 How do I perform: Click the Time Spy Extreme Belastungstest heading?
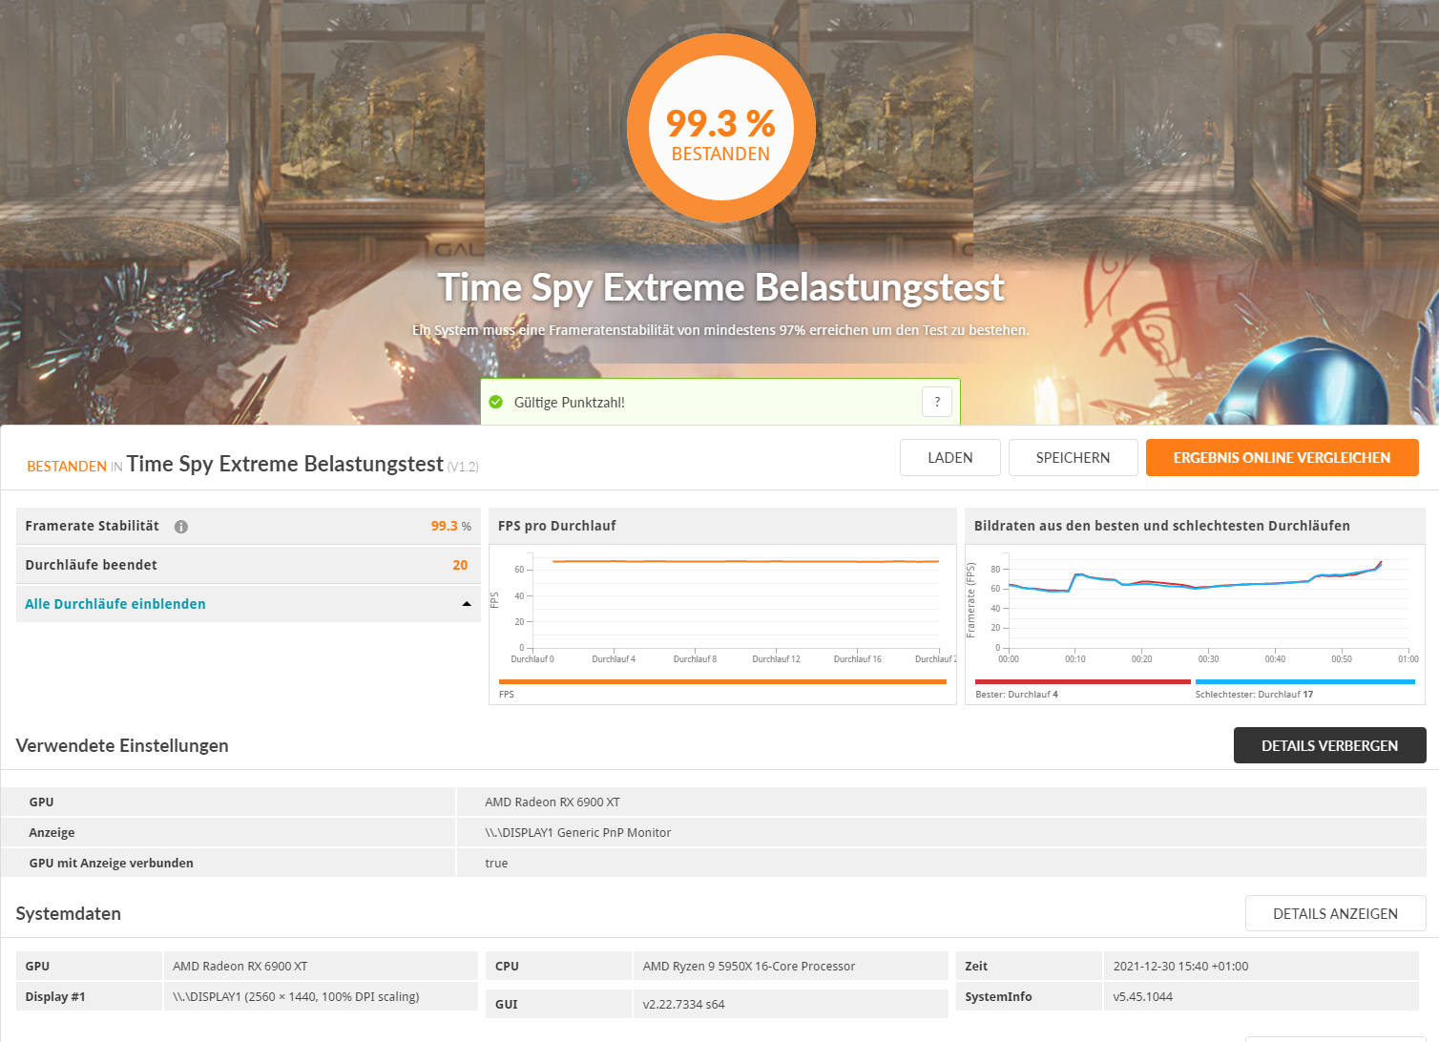(720, 287)
